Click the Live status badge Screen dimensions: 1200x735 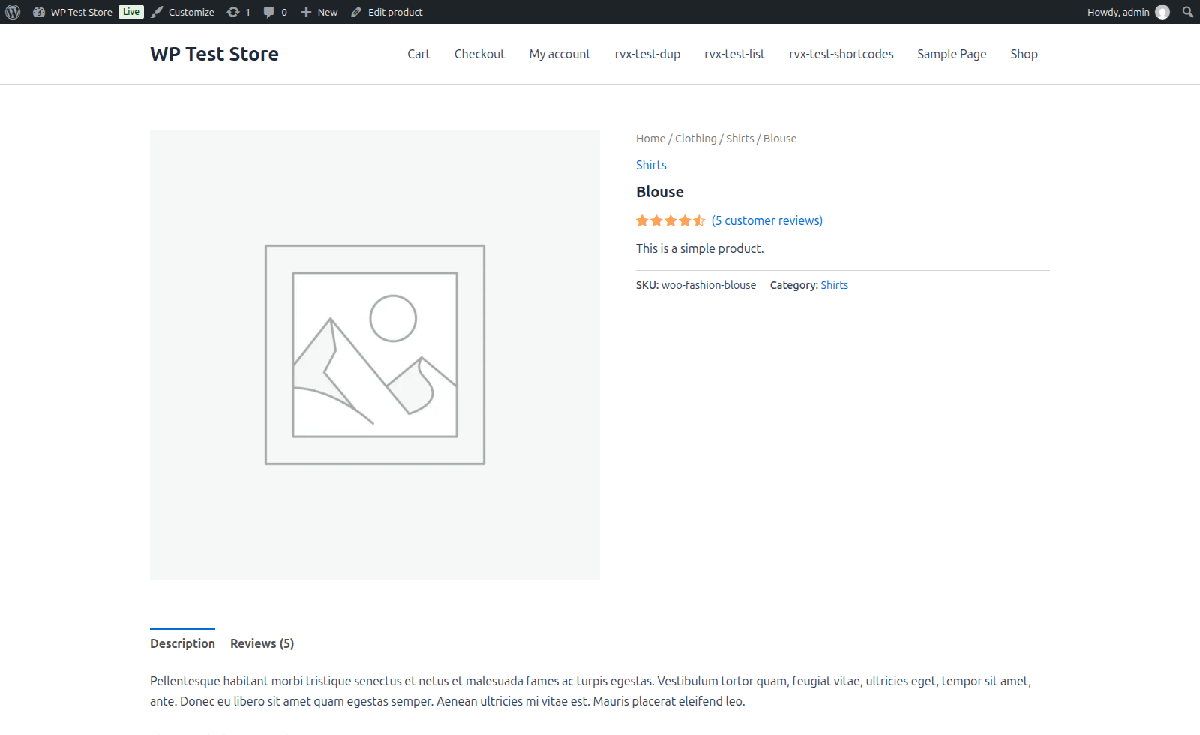tap(131, 12)
